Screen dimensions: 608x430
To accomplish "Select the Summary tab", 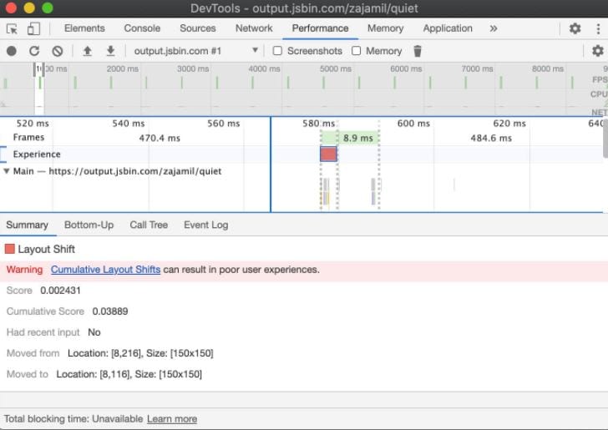I will (x=27, y=225).
